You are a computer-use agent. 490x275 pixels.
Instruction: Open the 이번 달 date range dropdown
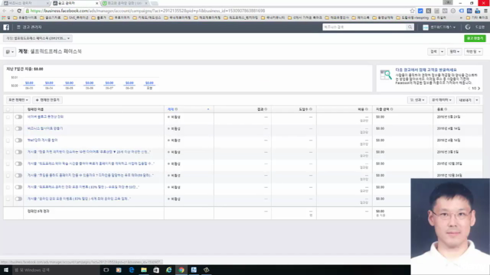tap(473, 52)
